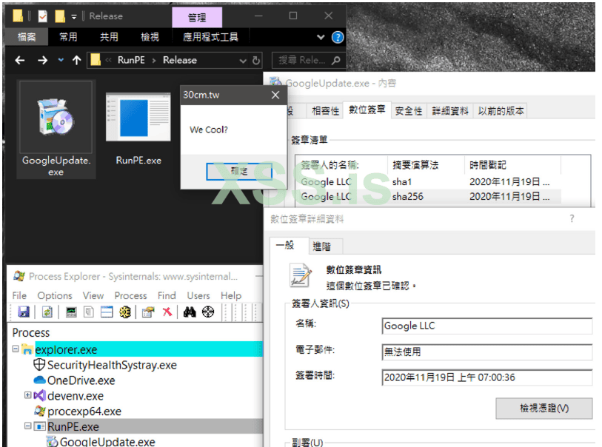Click the 確定 button in 30cm.tw dialog
The image size is (602, 447).
coord(239,171)
